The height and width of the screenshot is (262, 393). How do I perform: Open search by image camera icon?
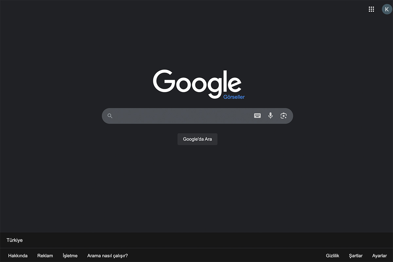tap(284, 116)
